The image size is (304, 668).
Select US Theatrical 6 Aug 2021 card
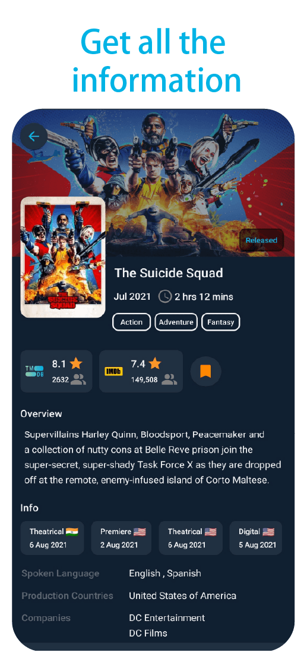click(x=191, y=538)
